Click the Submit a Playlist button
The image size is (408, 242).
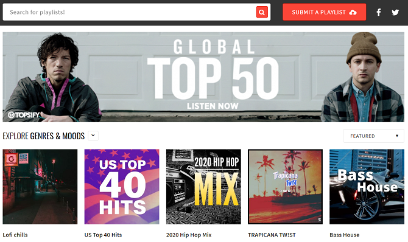click(324, 12)
